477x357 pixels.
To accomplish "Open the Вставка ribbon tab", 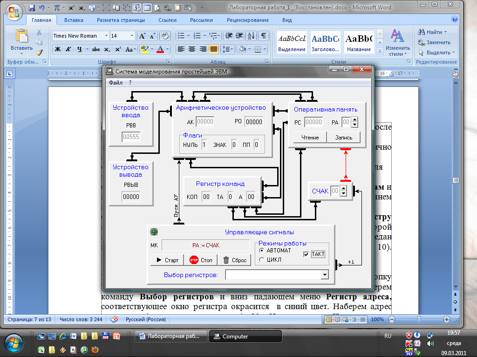I will pyautogui.click(x=74, y=20).
